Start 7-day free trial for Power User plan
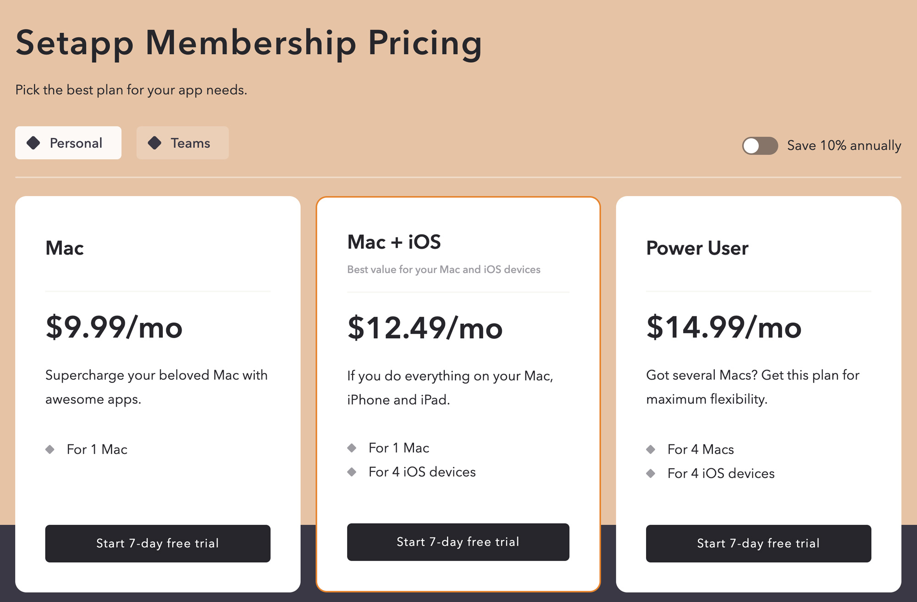Viewport: 917px width, 602px height. click(758, 543)
